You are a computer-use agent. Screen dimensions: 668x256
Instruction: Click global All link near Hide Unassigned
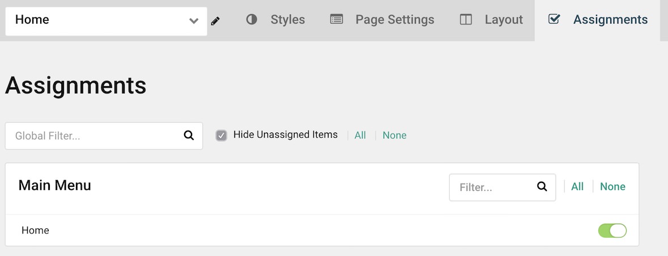point(360,135)
